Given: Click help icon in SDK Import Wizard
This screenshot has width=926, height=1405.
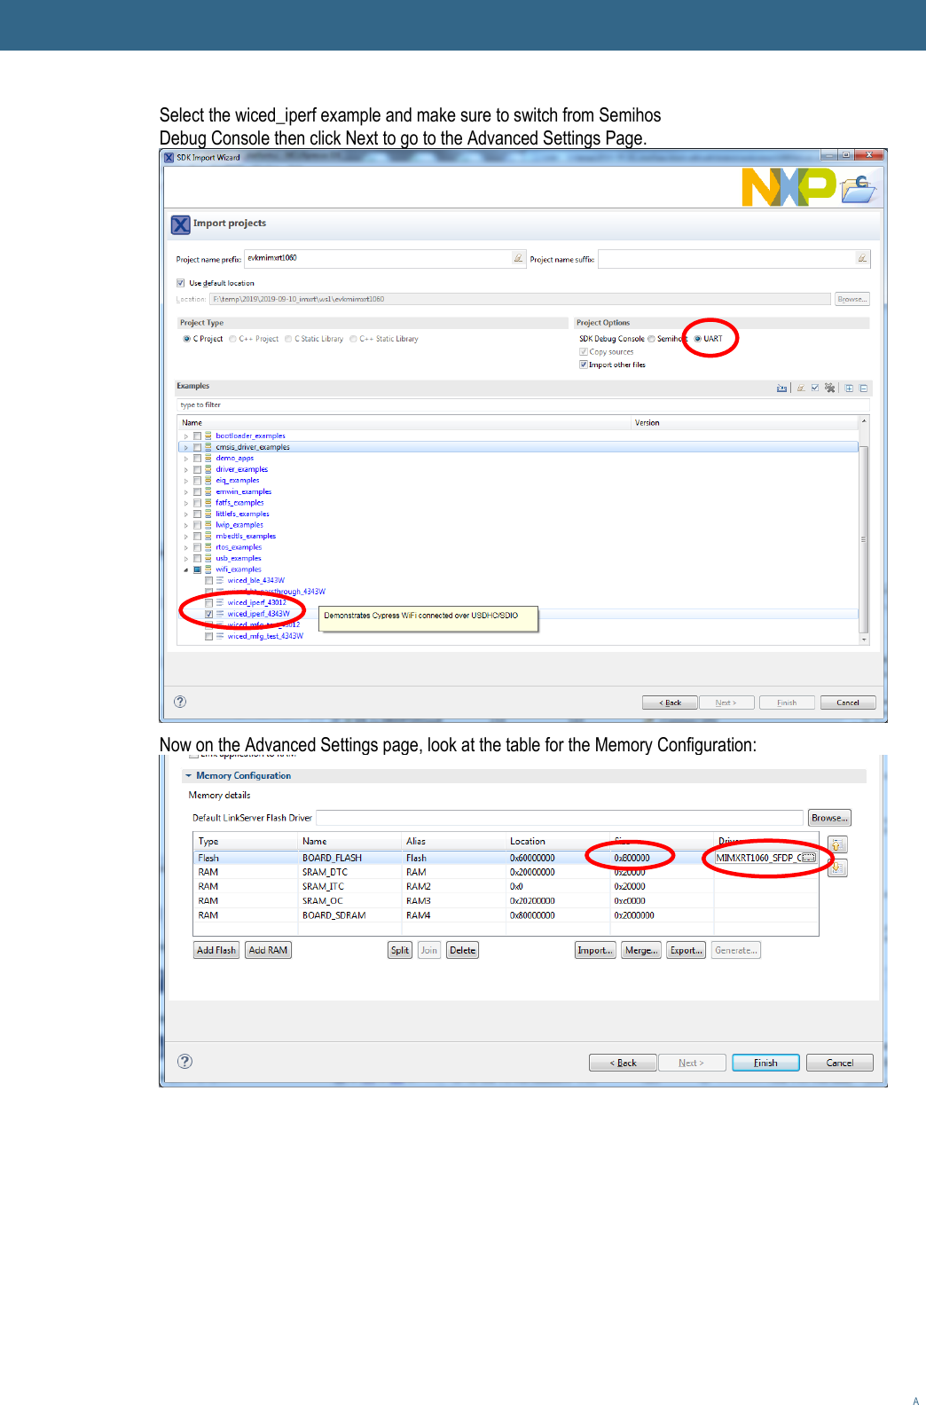Looking at the screenshot, I should [180, 702].
